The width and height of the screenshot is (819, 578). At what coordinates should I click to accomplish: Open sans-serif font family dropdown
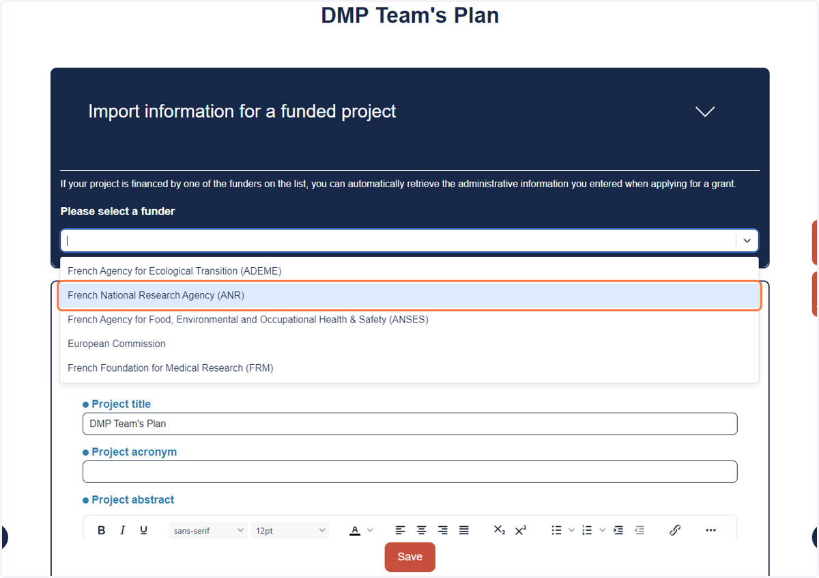point(208,530)
